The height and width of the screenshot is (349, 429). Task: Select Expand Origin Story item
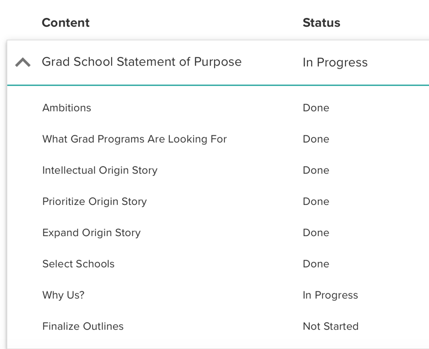91,233
